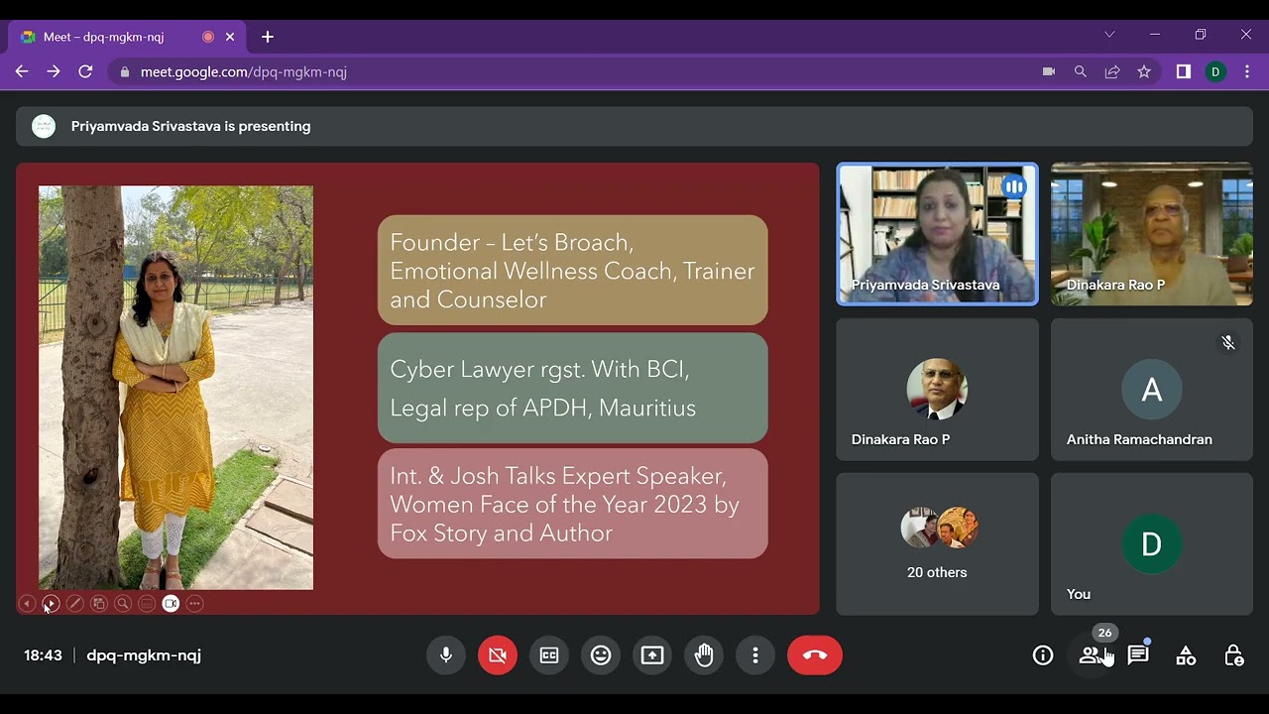Open a new browser tab
The height and width of the screenshot is (714, 1269).
[268, 37]
